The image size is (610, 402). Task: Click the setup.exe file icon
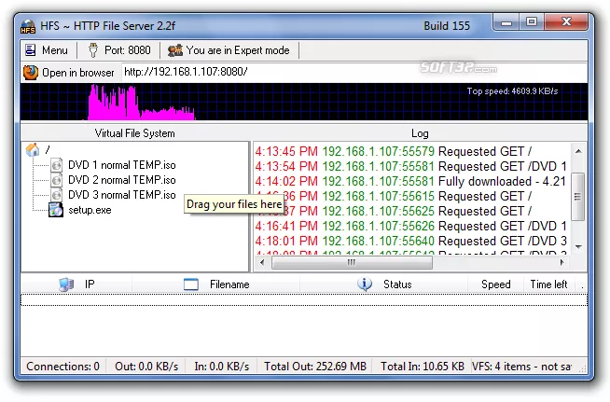tap(56, 210)
